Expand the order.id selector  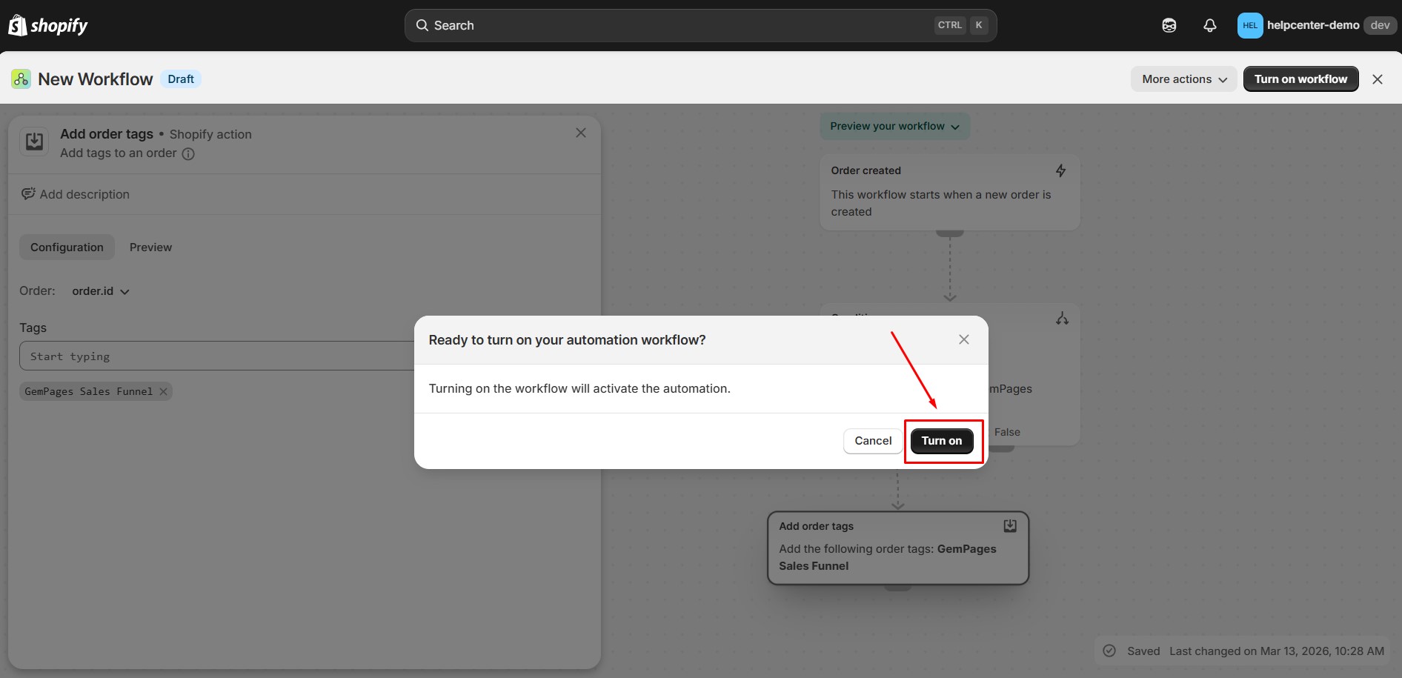tap(101, 291)
